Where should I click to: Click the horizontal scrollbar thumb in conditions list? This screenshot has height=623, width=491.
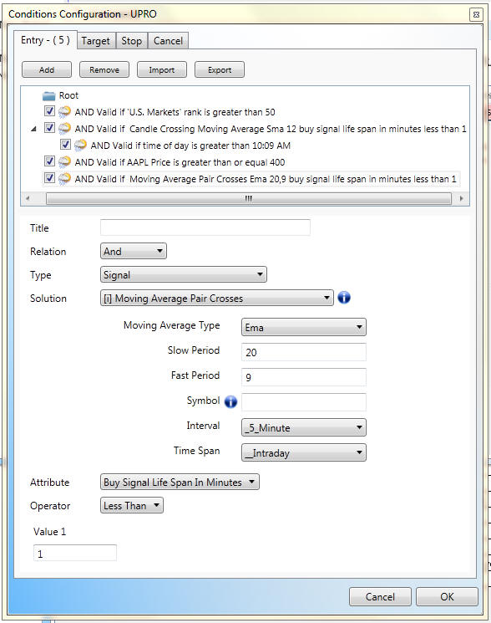click(249, 198)
